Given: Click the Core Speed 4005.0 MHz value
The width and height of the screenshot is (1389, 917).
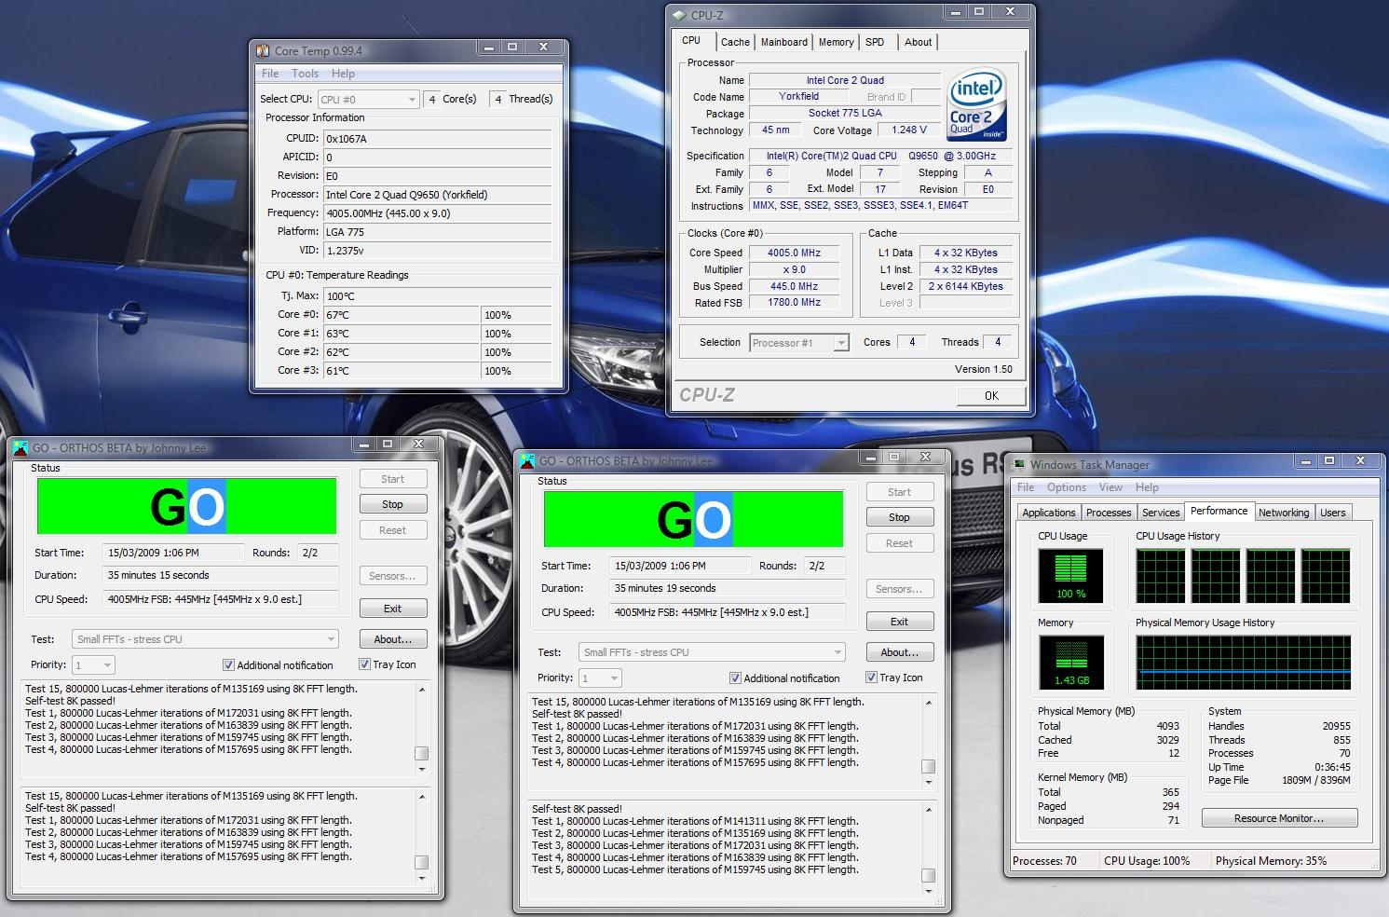Looking at the screenshot, I should (795, 253).
